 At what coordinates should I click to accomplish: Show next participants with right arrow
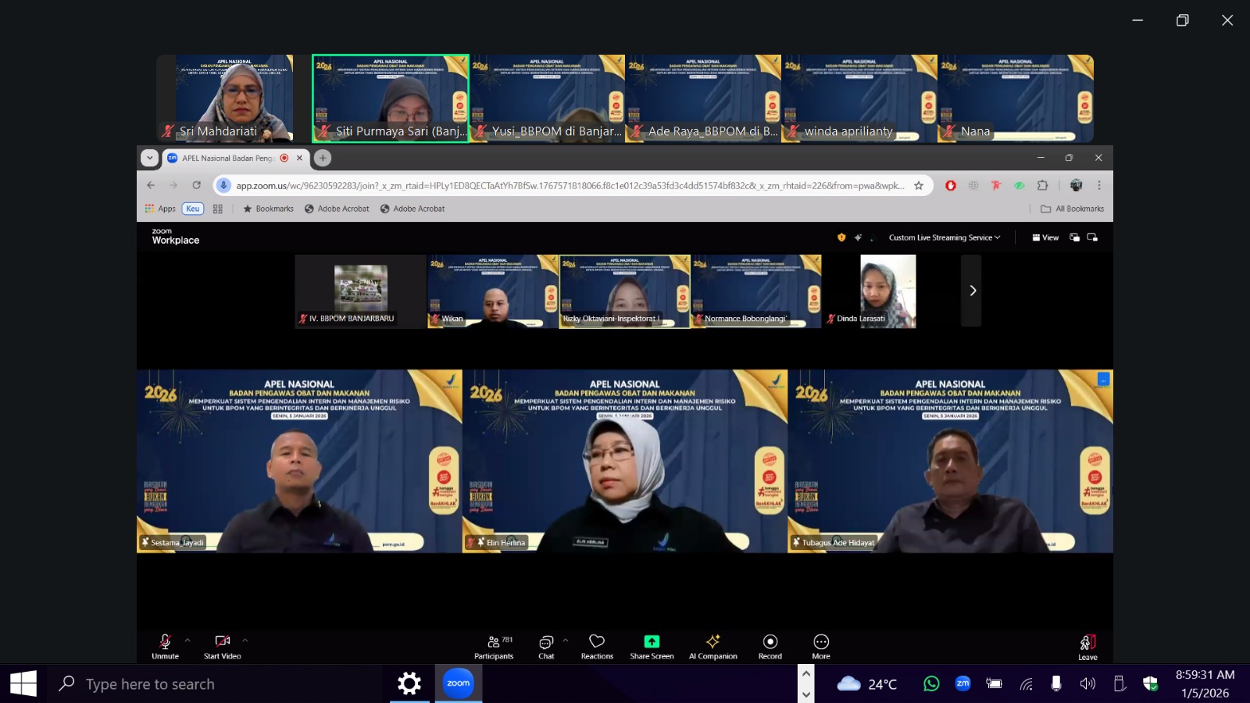[972, 291]
